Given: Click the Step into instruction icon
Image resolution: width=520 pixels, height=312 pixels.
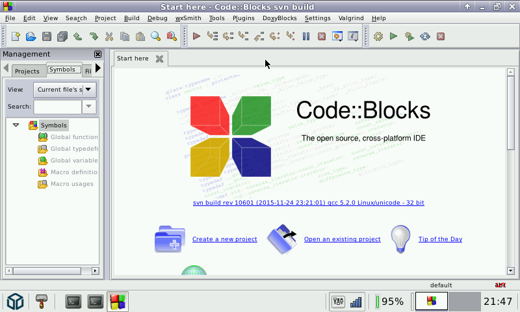Looking at the screenshot, I should 290,36.
